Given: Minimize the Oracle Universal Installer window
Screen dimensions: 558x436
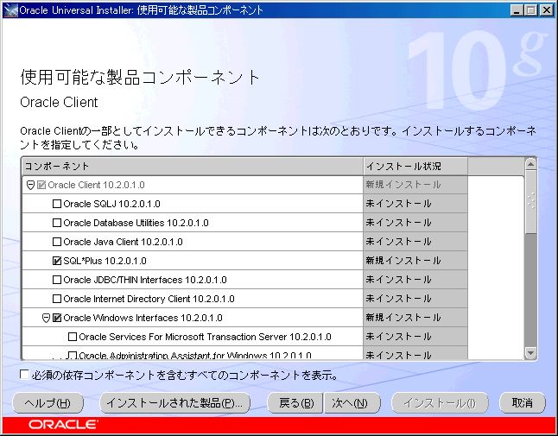Looking at the screenshot, I should [517, 10].
